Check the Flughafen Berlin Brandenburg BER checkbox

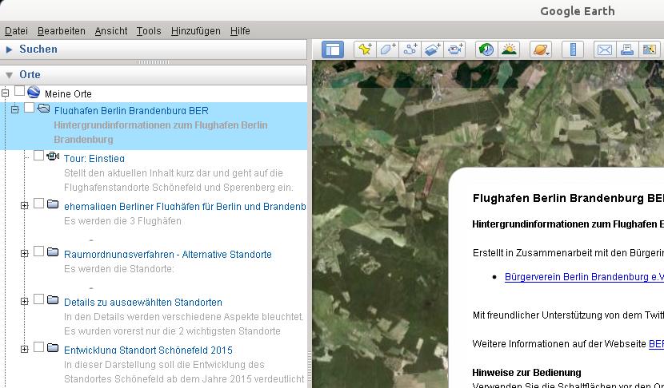coord(29,108)
